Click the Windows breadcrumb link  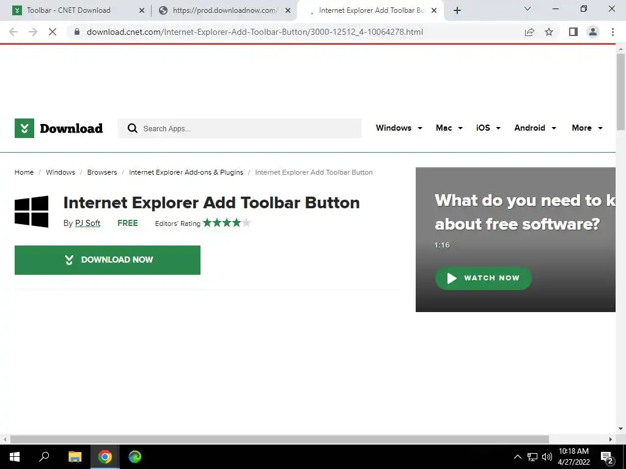(61, 172)
